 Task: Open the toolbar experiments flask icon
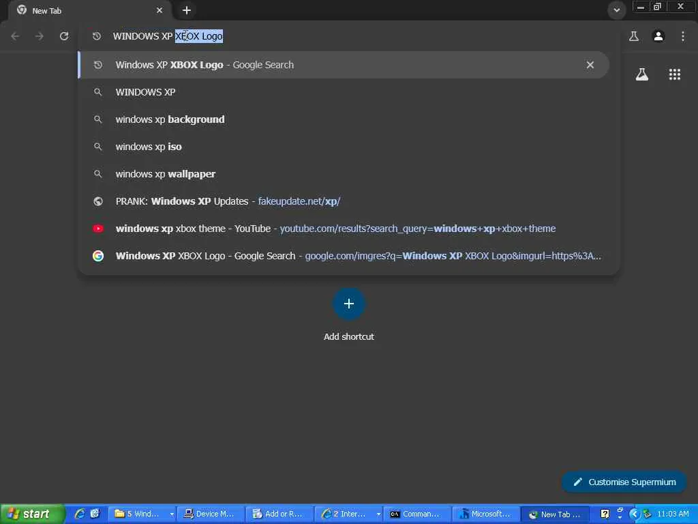pos(634,36)
